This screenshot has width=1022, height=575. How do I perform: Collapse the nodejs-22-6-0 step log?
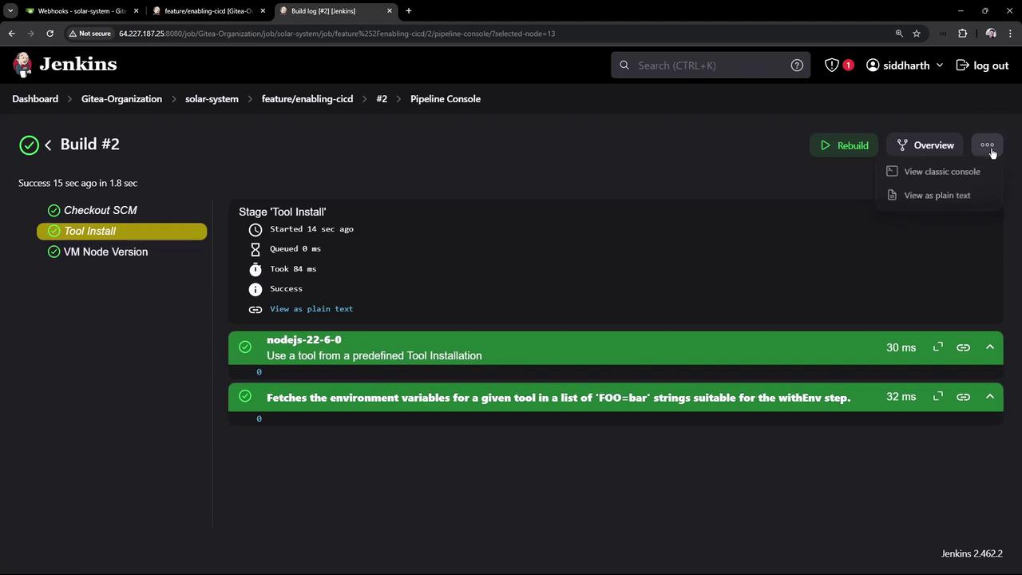pos(990,347)
